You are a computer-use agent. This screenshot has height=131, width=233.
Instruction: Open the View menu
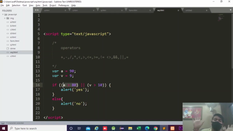tap(31, 5)
